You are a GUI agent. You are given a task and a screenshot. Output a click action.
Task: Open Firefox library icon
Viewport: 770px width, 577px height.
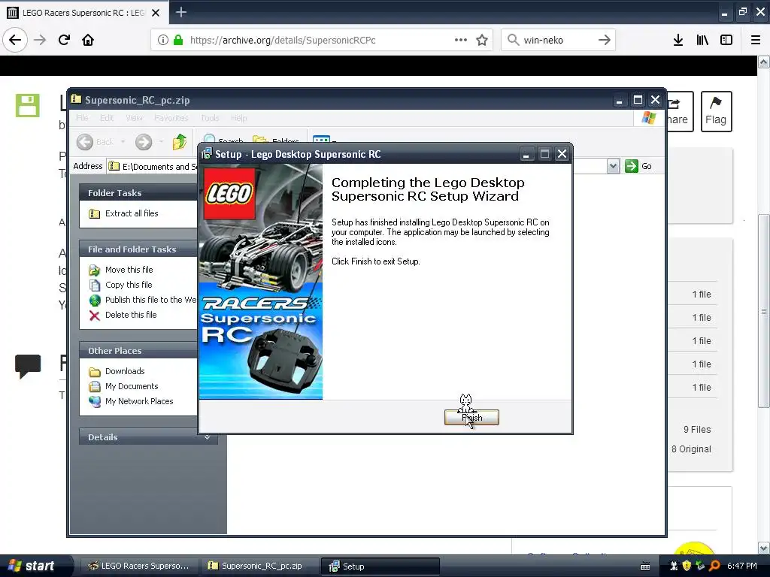[702, 40]
